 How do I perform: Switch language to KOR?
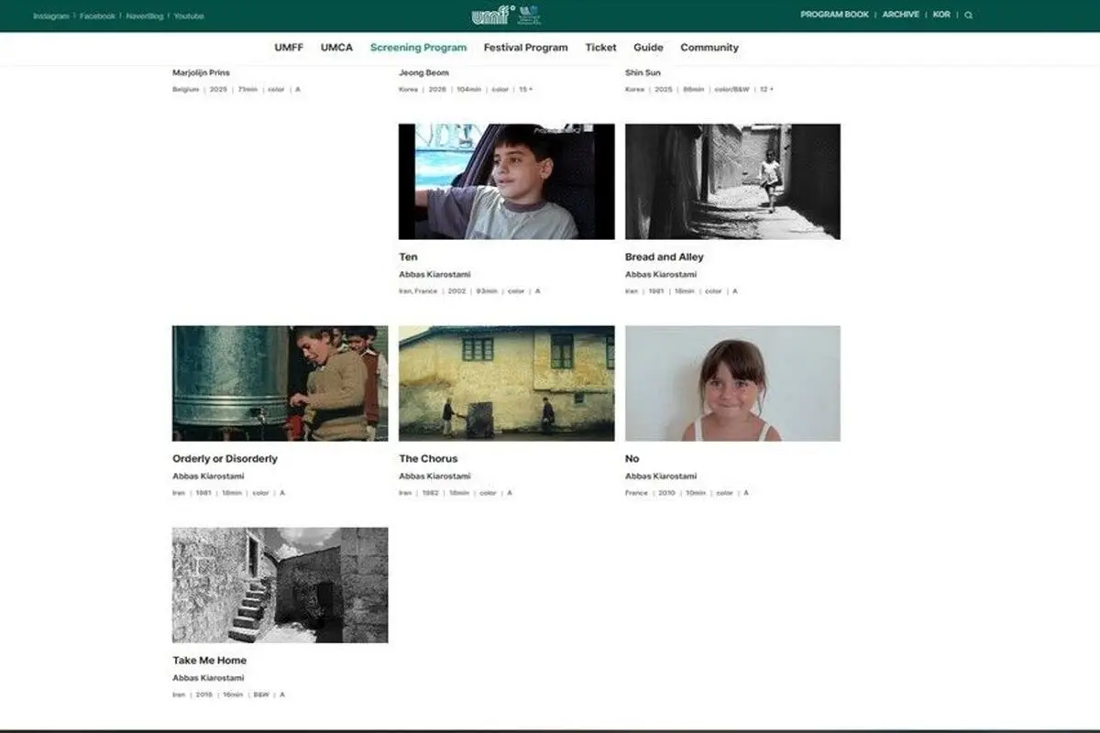tap(941, 16)
